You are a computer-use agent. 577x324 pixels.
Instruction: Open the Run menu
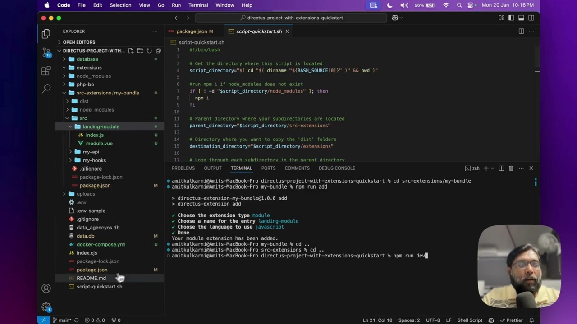coord(176,5)
